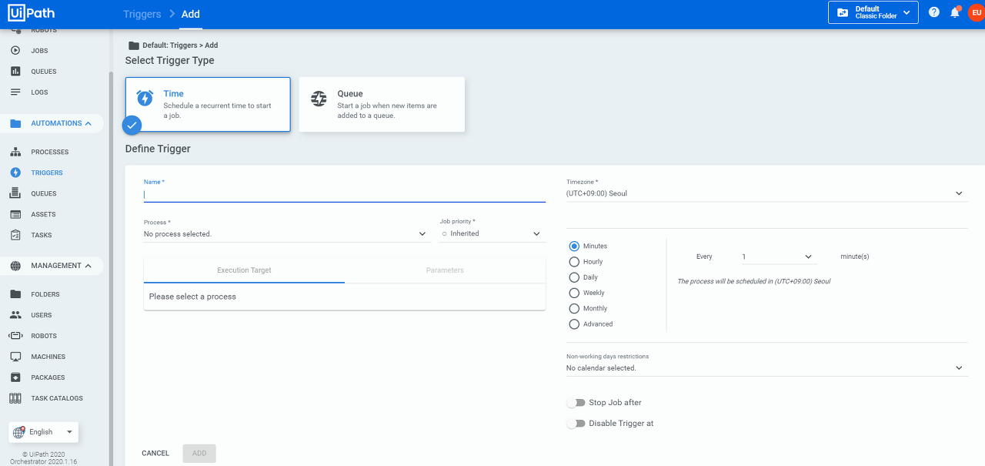Screen dimensions: 985x466
Task: Select the Queue trigger type card
Action: tap(382, 104)
